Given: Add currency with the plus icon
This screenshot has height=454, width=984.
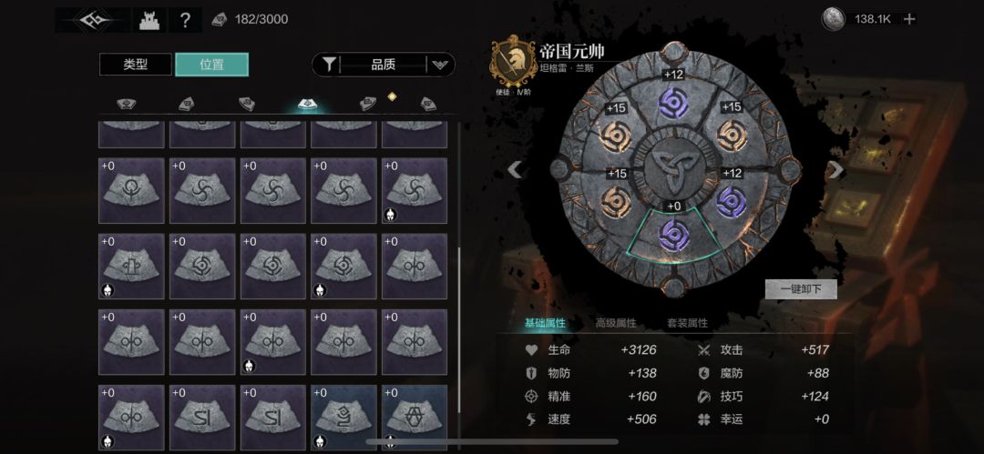Looking at the screenshot, I should click(x=909, y=19).
